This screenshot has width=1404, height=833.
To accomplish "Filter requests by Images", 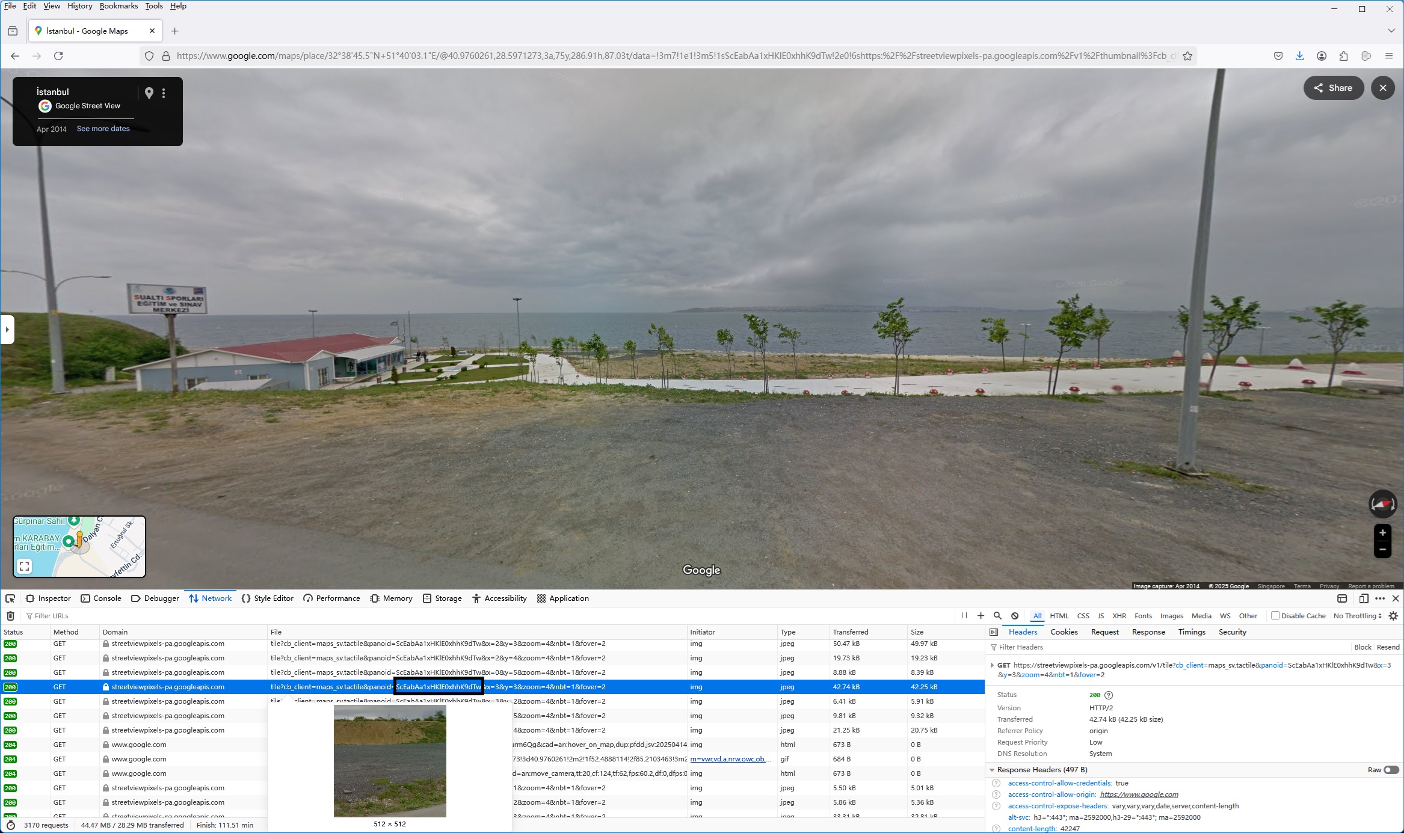I will [x=1171, y=616].
